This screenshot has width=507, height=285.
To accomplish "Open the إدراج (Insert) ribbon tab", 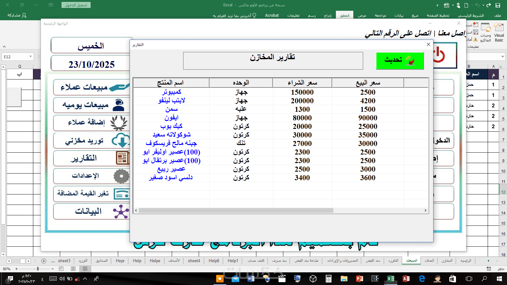I will pyautogui.click(x=328, y=16).
